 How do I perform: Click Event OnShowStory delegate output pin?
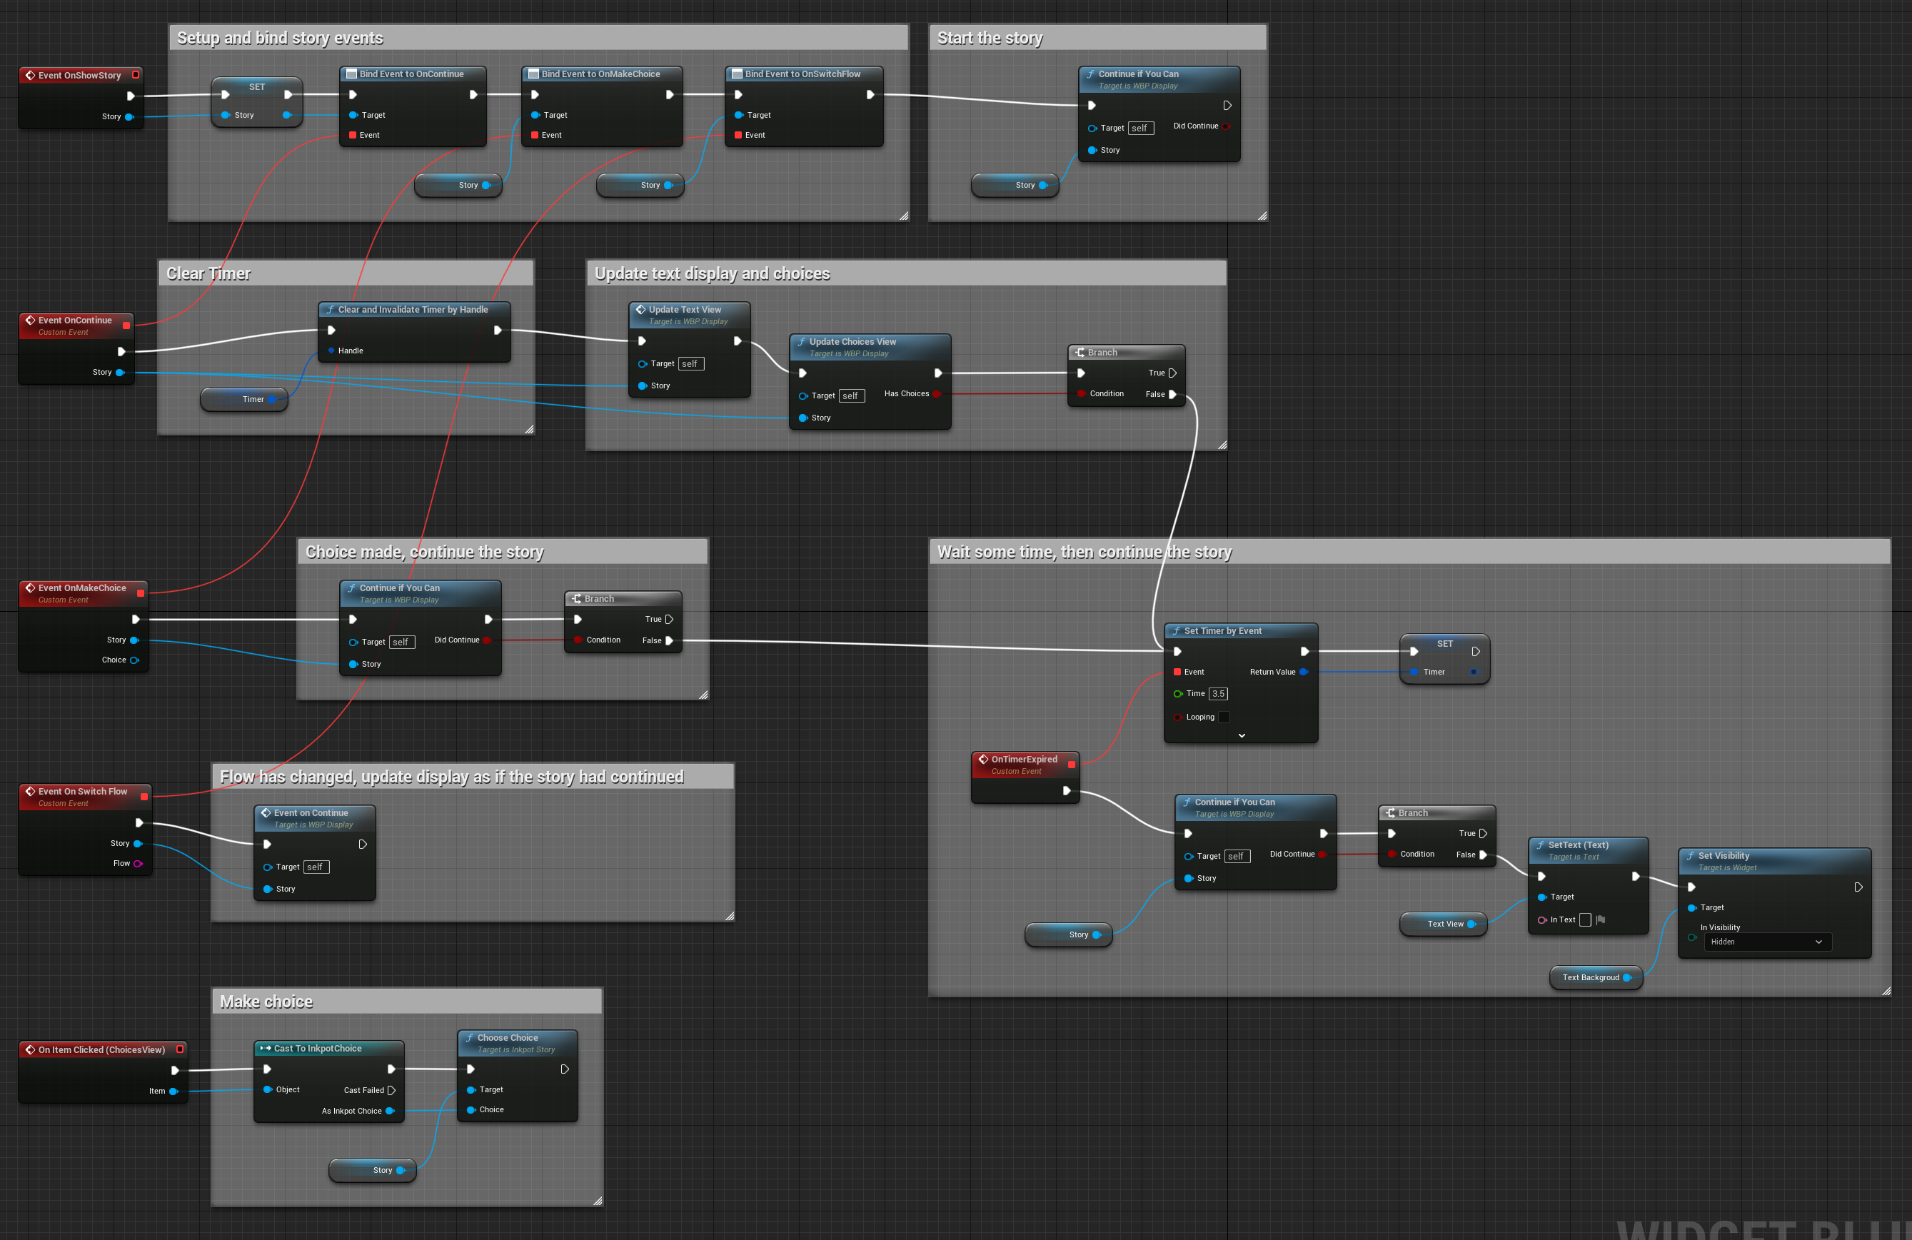pyautogui.click(x=136, y=75)
